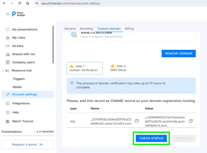The width and height of the screenshot is (207, 153).
Task: Click the 4 of 9999999 presentations count
Action: pos(45,132)
